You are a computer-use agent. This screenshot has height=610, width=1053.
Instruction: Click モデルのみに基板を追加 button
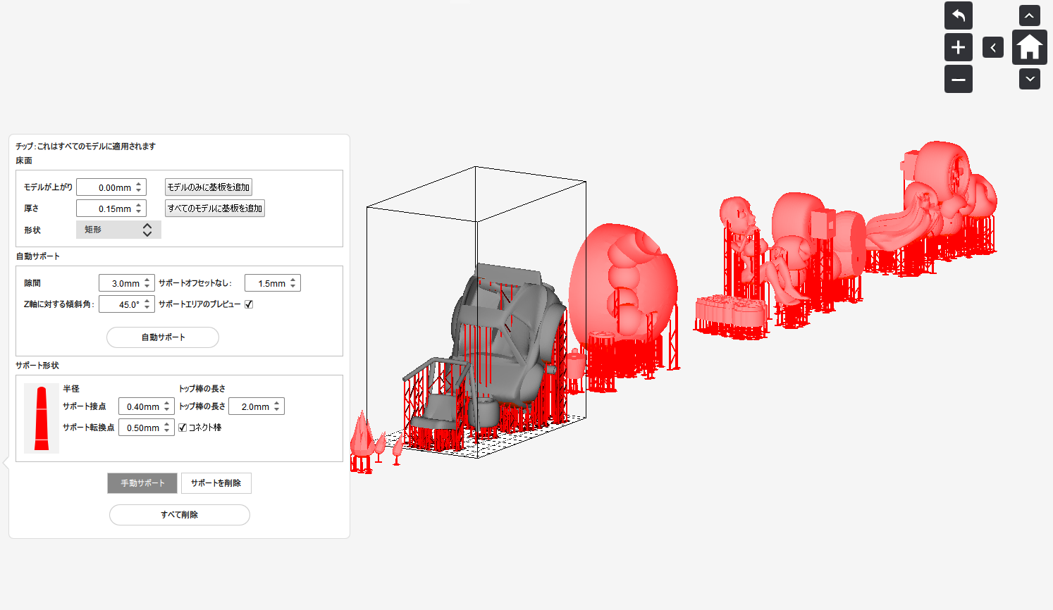pos(208,187)
